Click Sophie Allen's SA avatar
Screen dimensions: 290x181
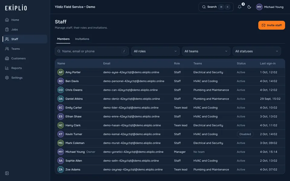61,161
